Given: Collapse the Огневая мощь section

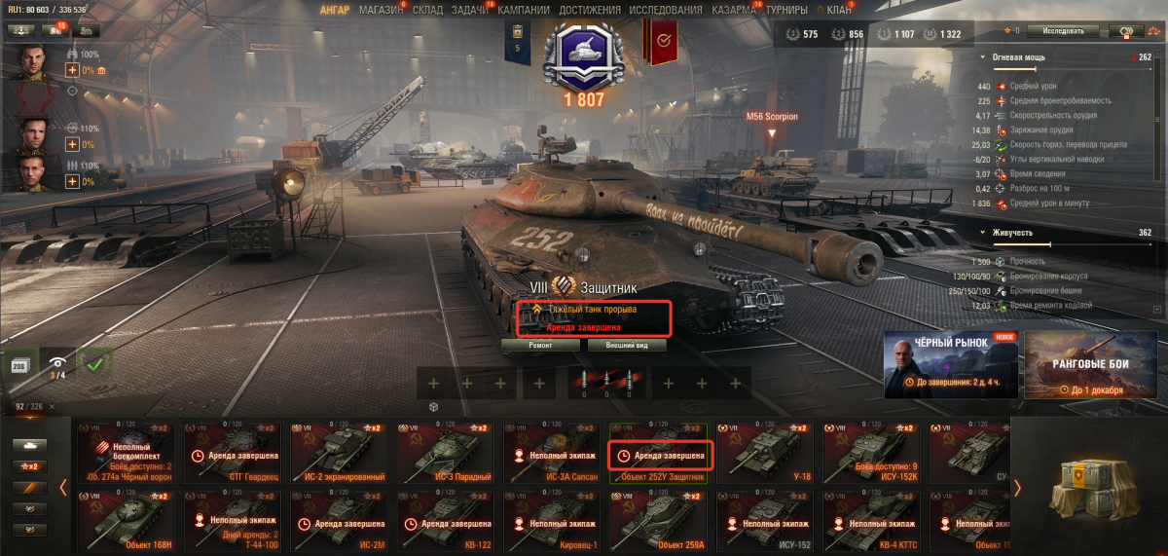Looking at the screenshot, I should [983, 57].
